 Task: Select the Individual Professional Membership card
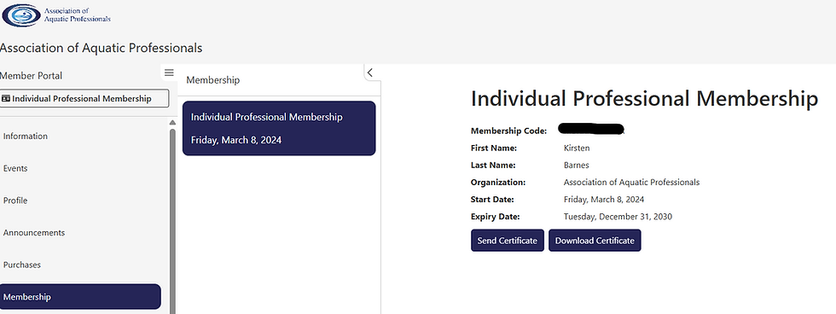click(x=279, y=129)
